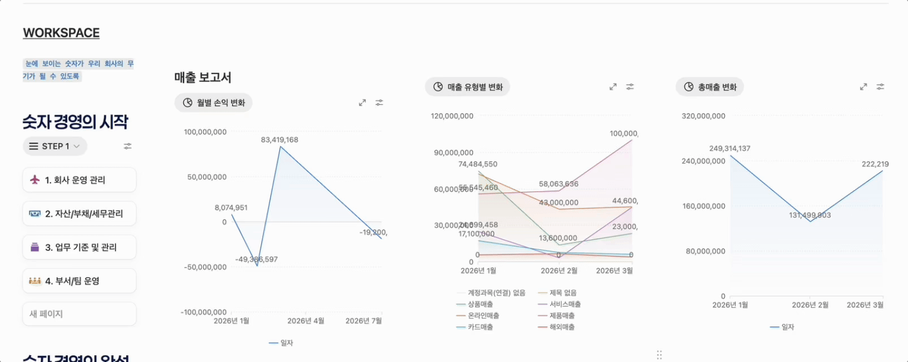Grab the drag handle dots below the charts
Image resolution: width=908 pixels, height=362 pixels.
[659, 355]
